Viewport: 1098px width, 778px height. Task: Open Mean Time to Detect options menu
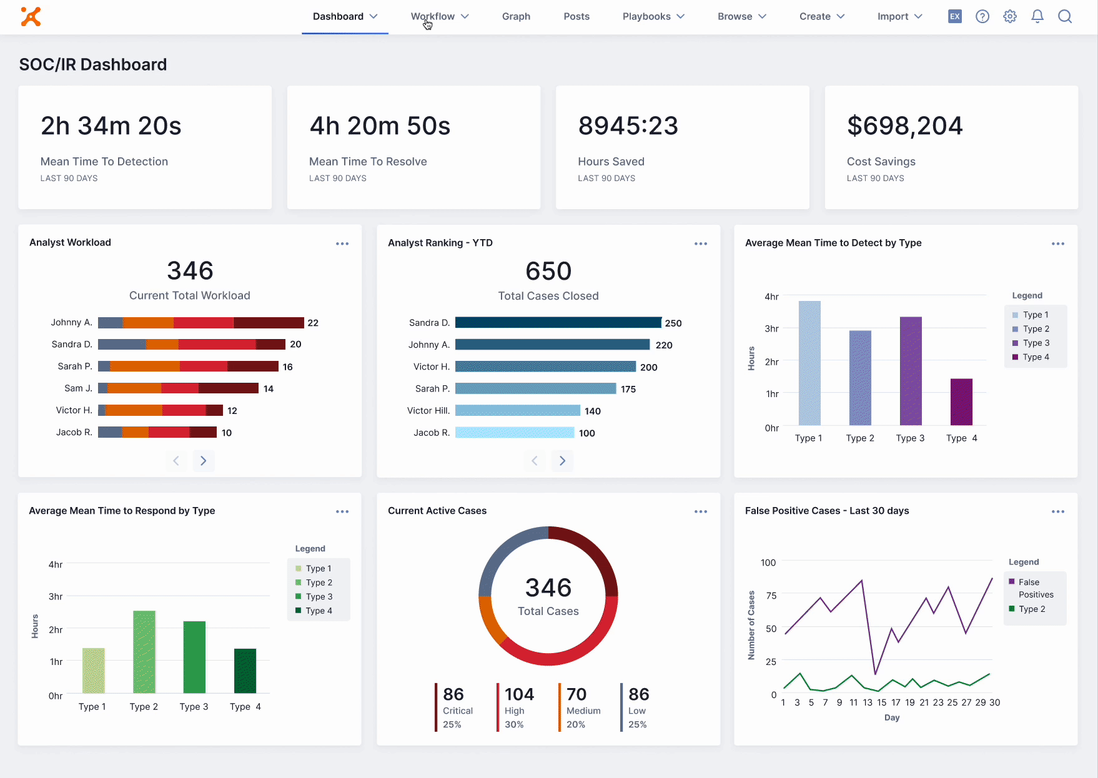coord(1058,244)
